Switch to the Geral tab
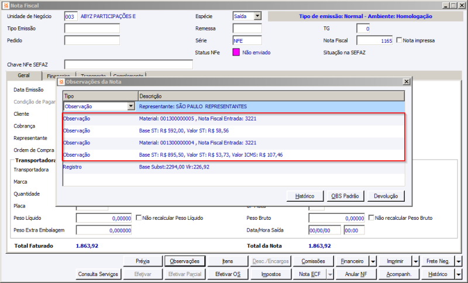468x283 pixels. (x=24, y=75)
